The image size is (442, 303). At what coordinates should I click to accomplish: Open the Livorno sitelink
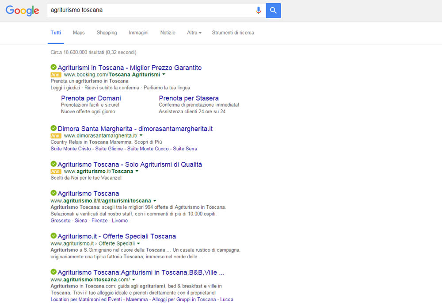tap(120, 221)
